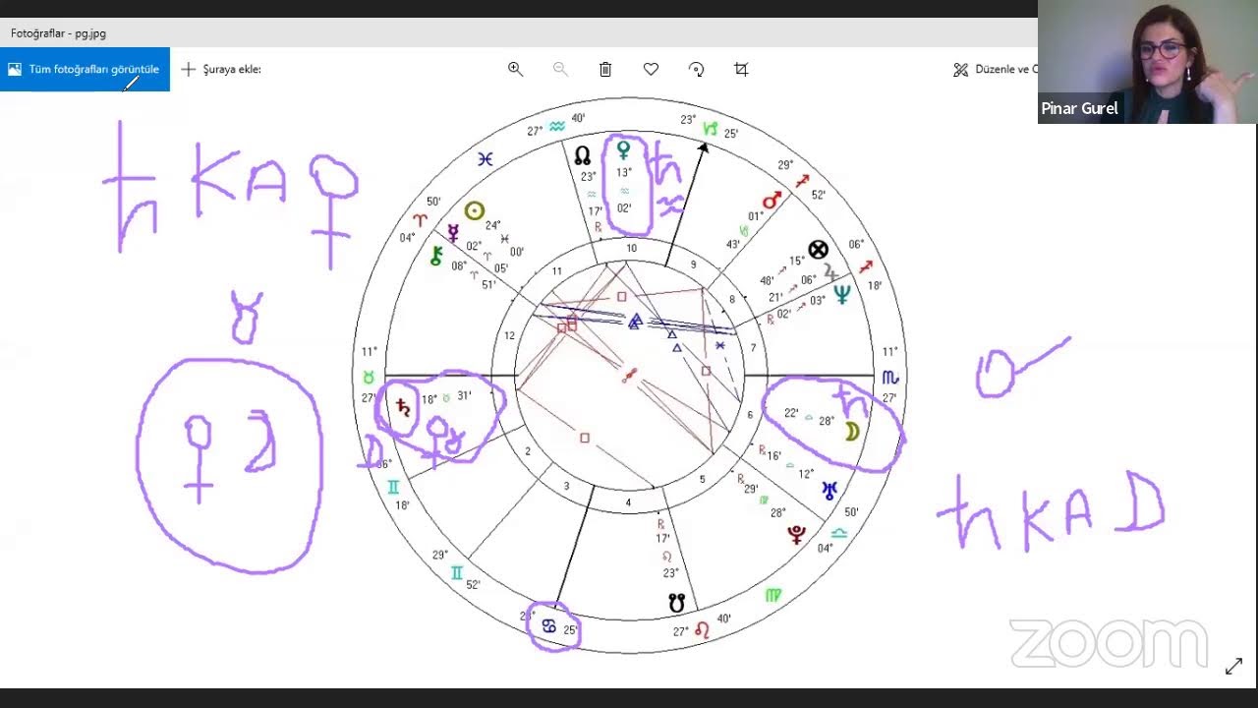
Task: Click the Saturn symbol at 18° Taurus
Action: 403,407
